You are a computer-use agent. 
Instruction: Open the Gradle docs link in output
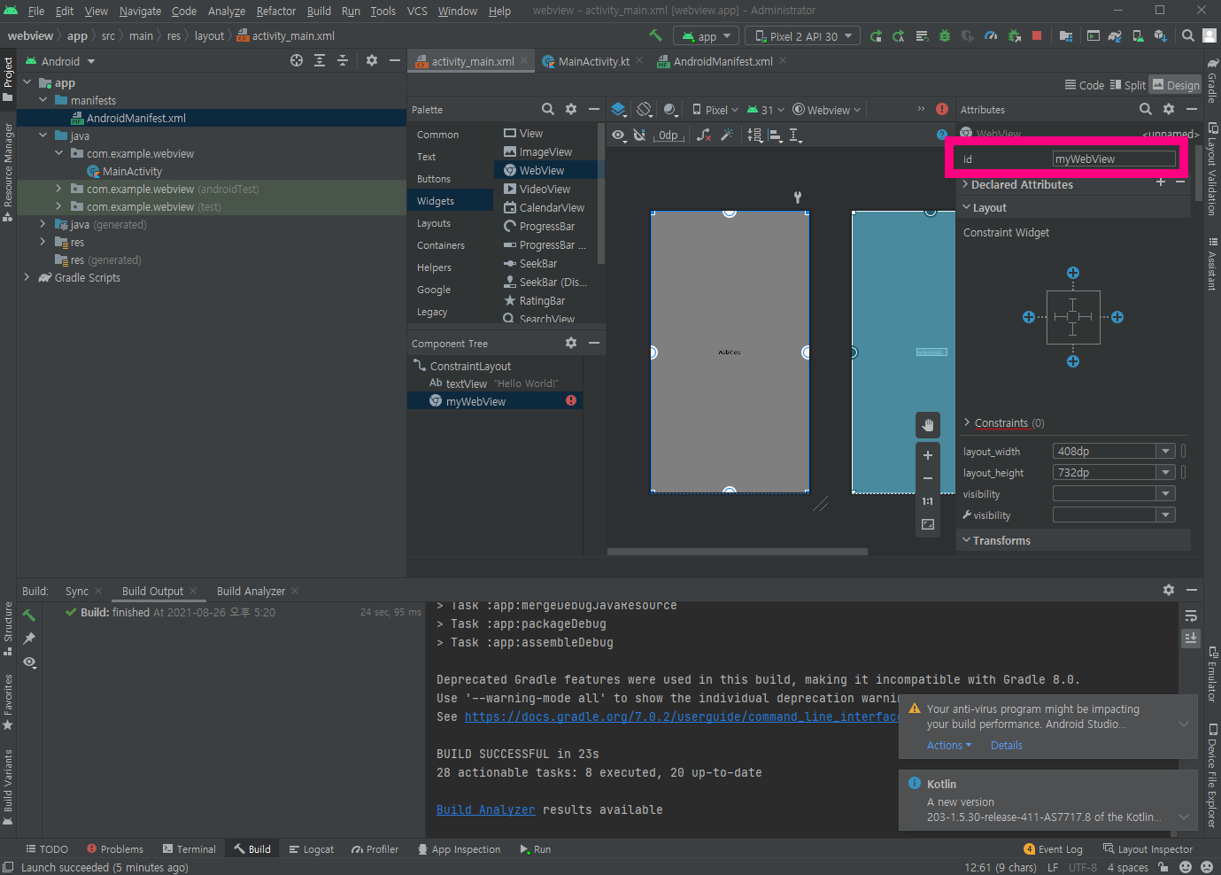tap(682, 716)
